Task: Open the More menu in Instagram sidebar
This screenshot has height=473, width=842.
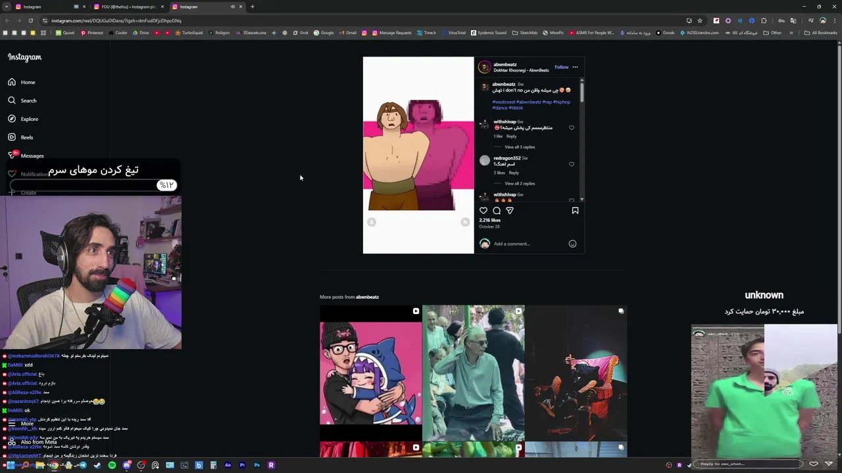Action: [20, 424]
